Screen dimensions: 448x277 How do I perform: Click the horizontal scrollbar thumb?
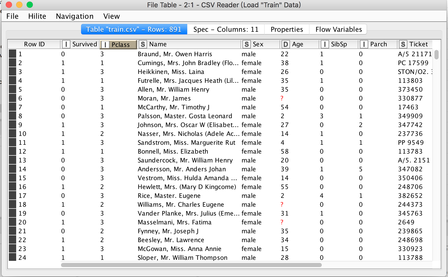(x=191, y=265)
